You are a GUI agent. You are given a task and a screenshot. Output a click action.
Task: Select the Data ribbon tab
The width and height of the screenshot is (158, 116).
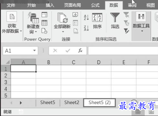click(114, 5)
